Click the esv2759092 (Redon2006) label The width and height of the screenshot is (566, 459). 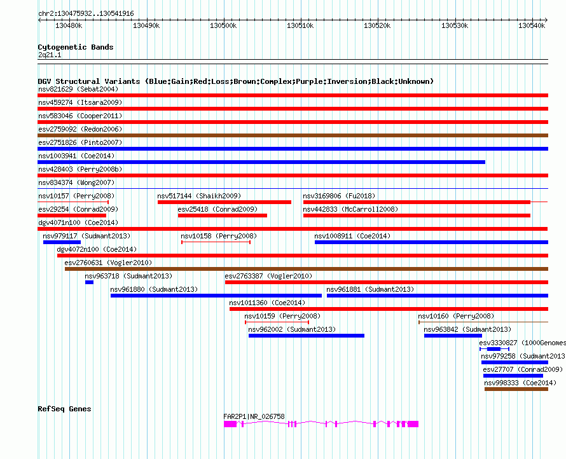(80, 129)
